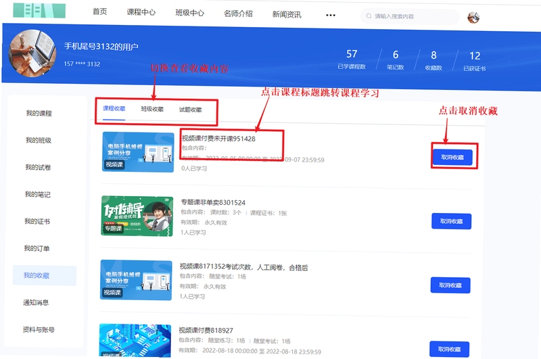
Task: Open 我的证书 in the sidebar
Action: [37, 221]
